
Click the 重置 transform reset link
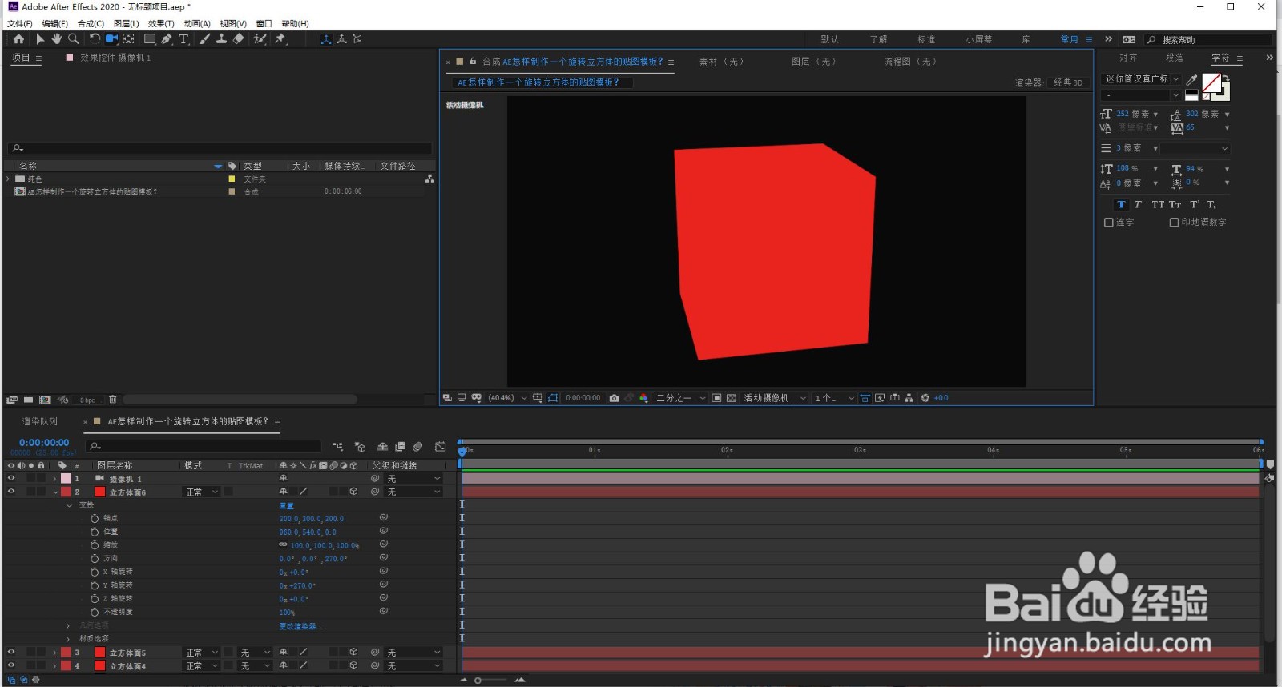coord(286,506)
